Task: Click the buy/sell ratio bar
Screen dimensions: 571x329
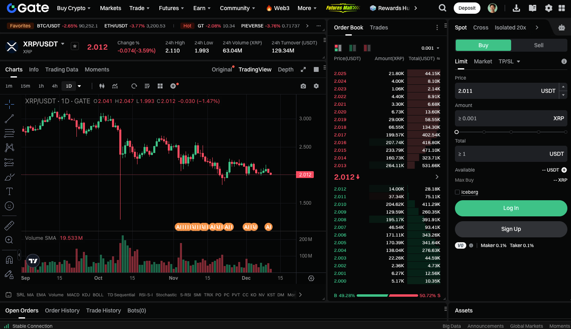Action: click(x=387, y=295)
